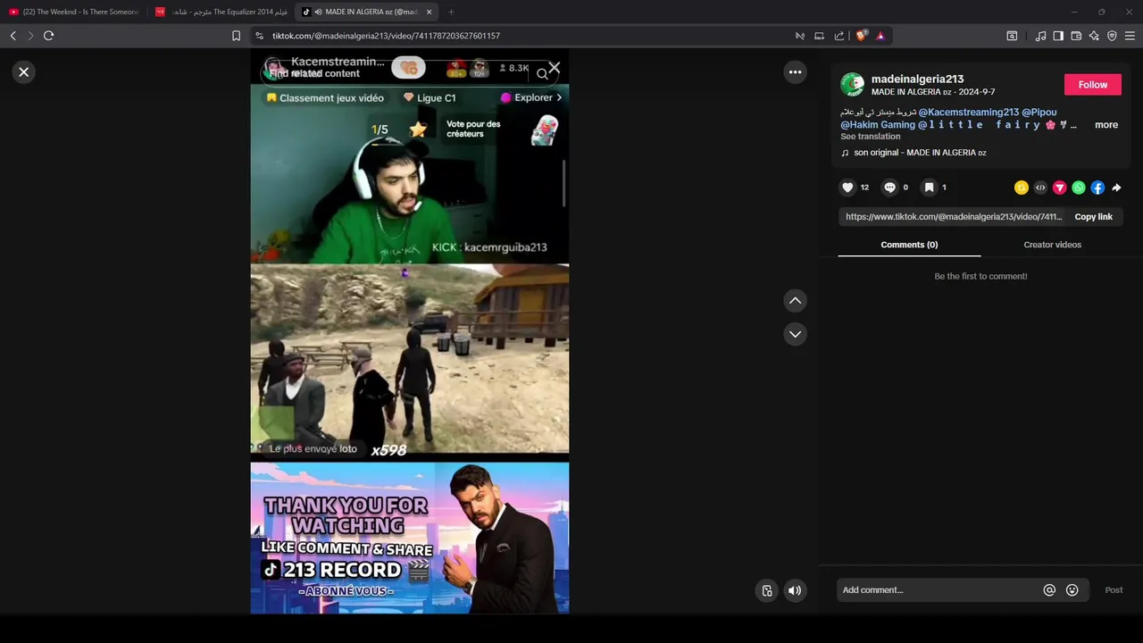
Task: Open Brave Rewards triangle icon
Action: coord(880,36)
